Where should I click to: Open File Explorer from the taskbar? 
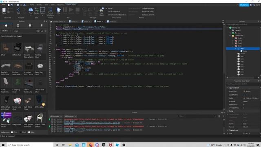click(70, 145)
